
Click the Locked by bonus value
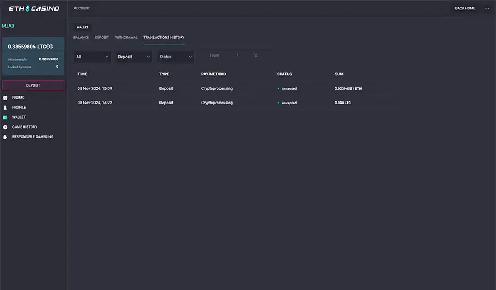57,67
